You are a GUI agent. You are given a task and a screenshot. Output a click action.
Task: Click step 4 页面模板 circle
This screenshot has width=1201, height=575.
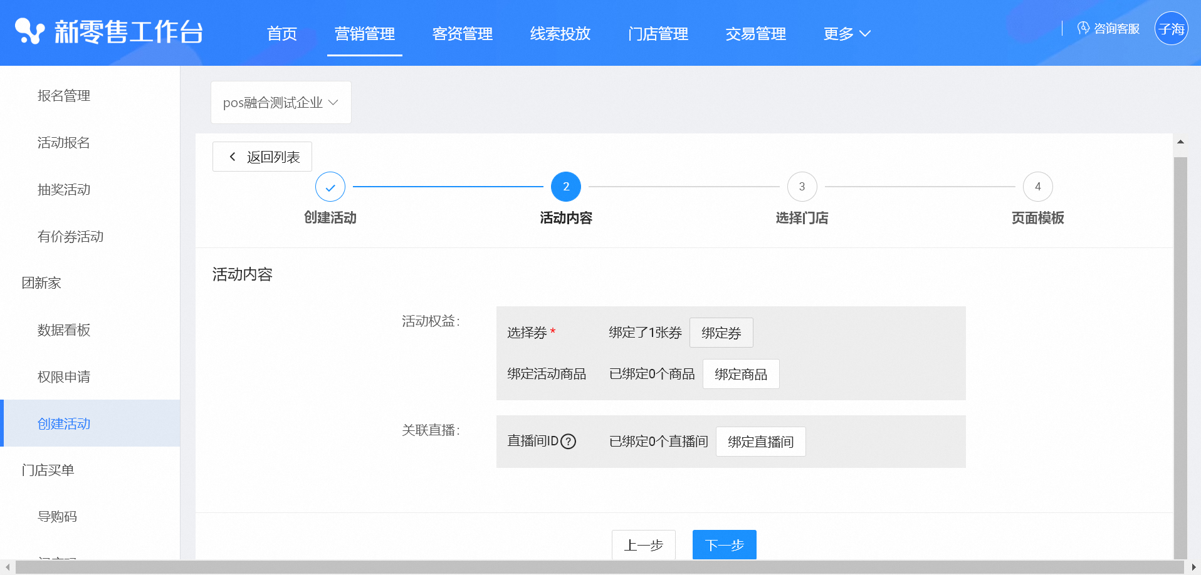1037,187
